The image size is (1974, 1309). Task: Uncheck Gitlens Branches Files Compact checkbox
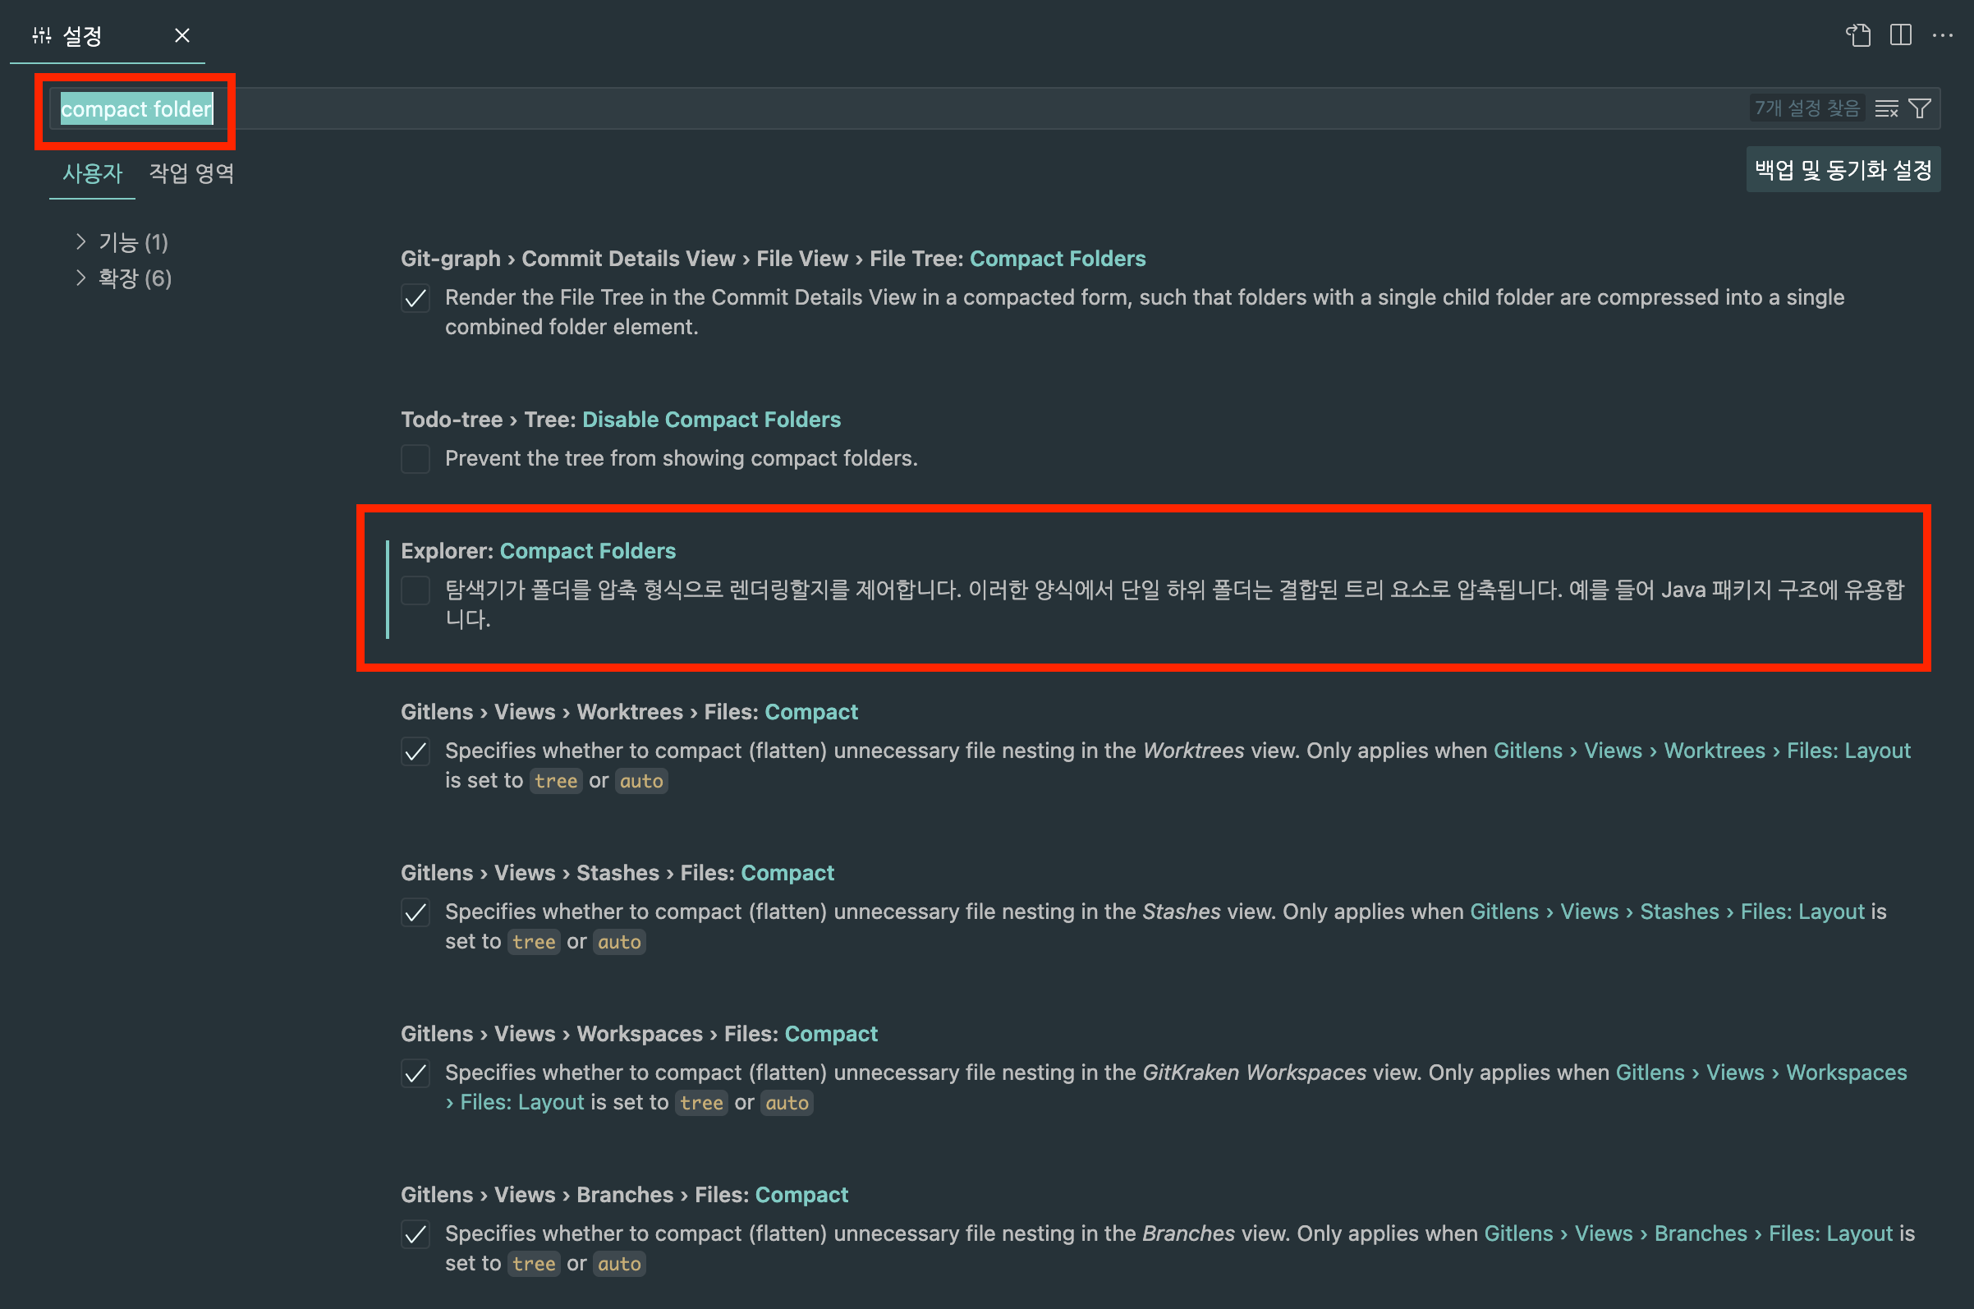pos(415,1234)
